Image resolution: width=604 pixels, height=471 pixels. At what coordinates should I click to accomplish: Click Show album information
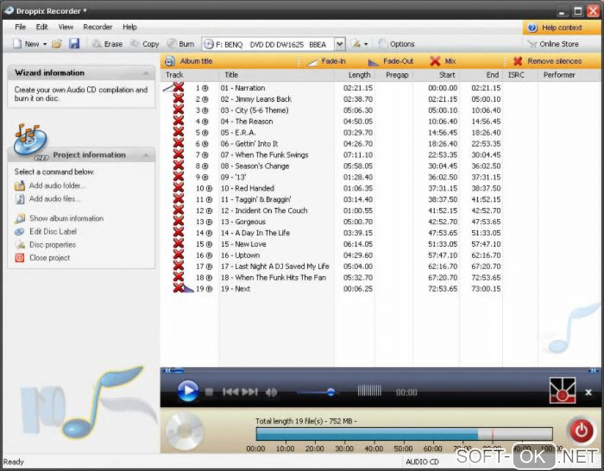pos(59,218)
